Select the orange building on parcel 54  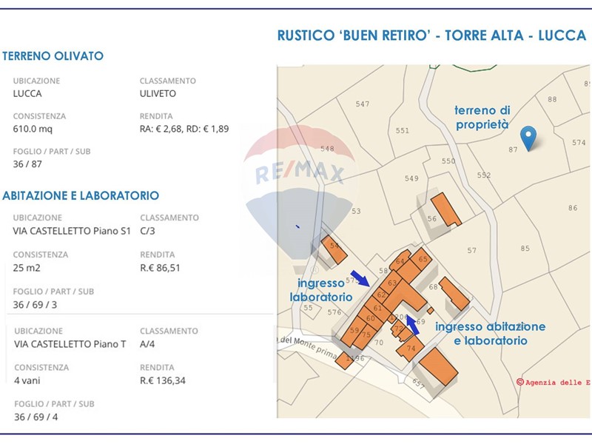332,249
